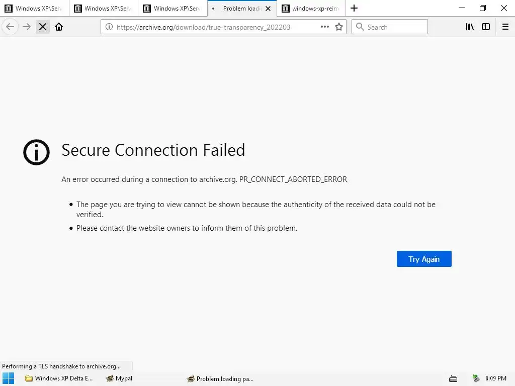Open the page actions three-dot menu
Viewport: 515px width, 386px height.
[325, 27]
